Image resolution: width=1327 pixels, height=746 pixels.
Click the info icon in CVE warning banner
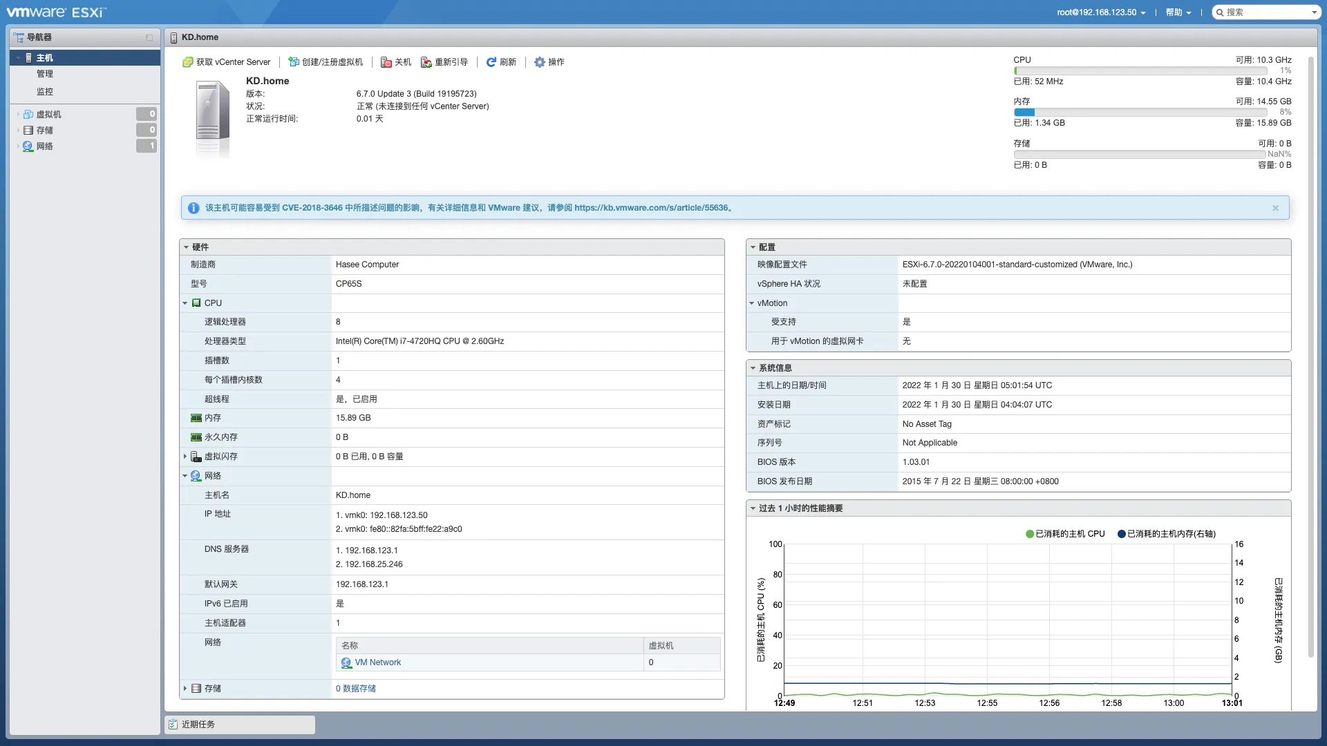[194, 208]
